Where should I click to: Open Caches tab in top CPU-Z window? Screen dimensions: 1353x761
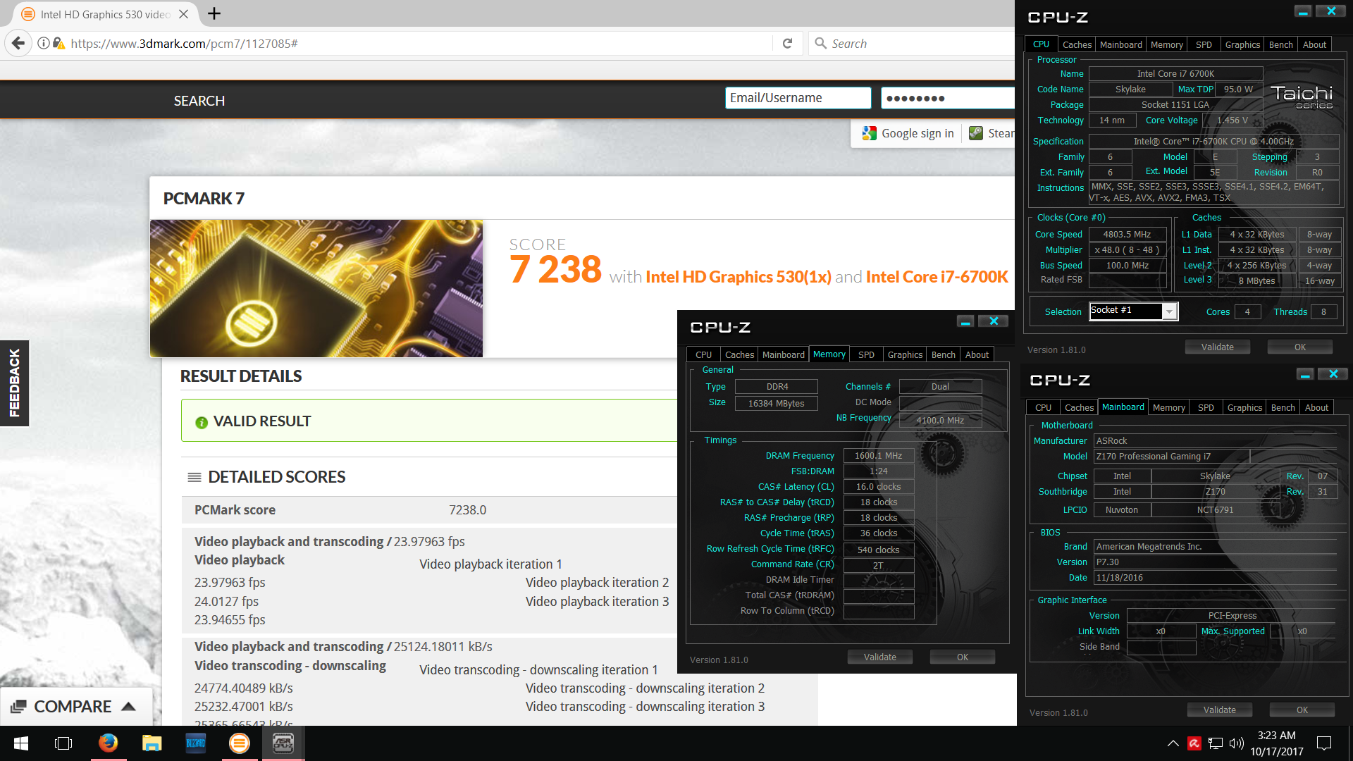click(x=1077, y=44)
